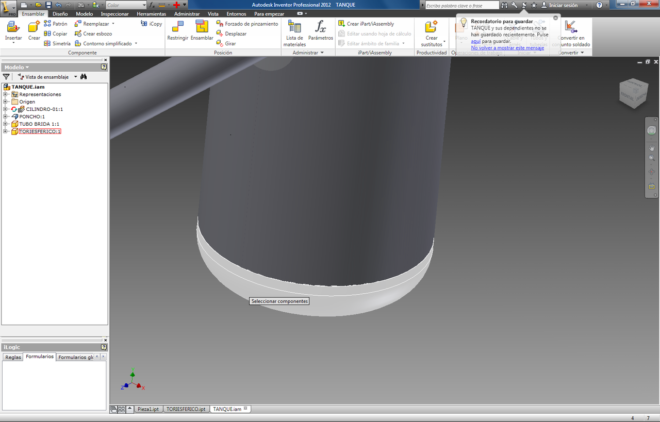Click the Open folder quick access icon
This screenshot has height=422, width=660.
pyautogui.click(x=38, y=5)
